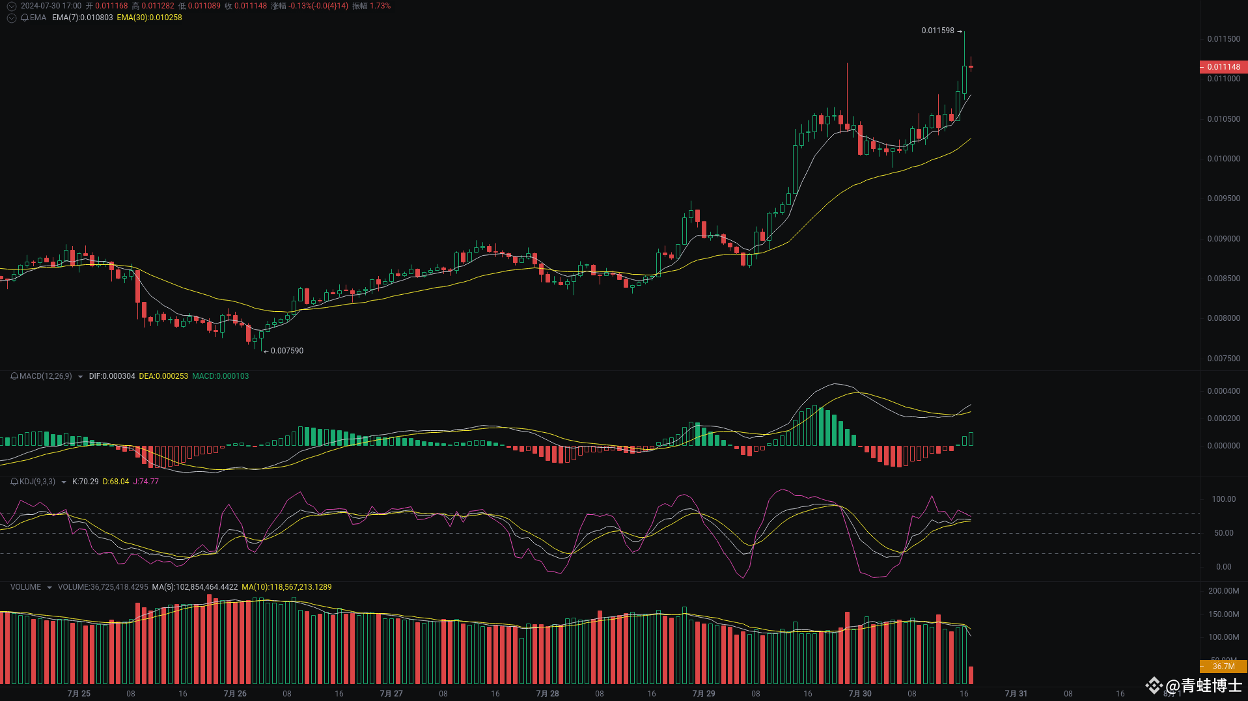1248x701 pixels.
Task: Open the KDJ(9,3,3) dropdown arrow
Action: click(x=64, y=482)
